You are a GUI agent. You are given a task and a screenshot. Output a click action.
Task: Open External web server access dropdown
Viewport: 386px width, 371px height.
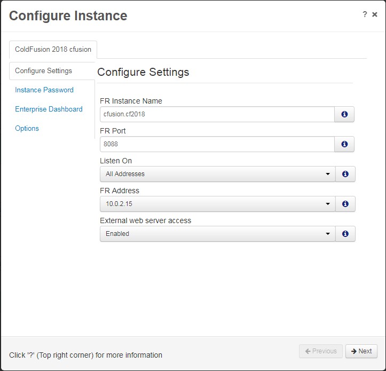[x=218, y=234]
